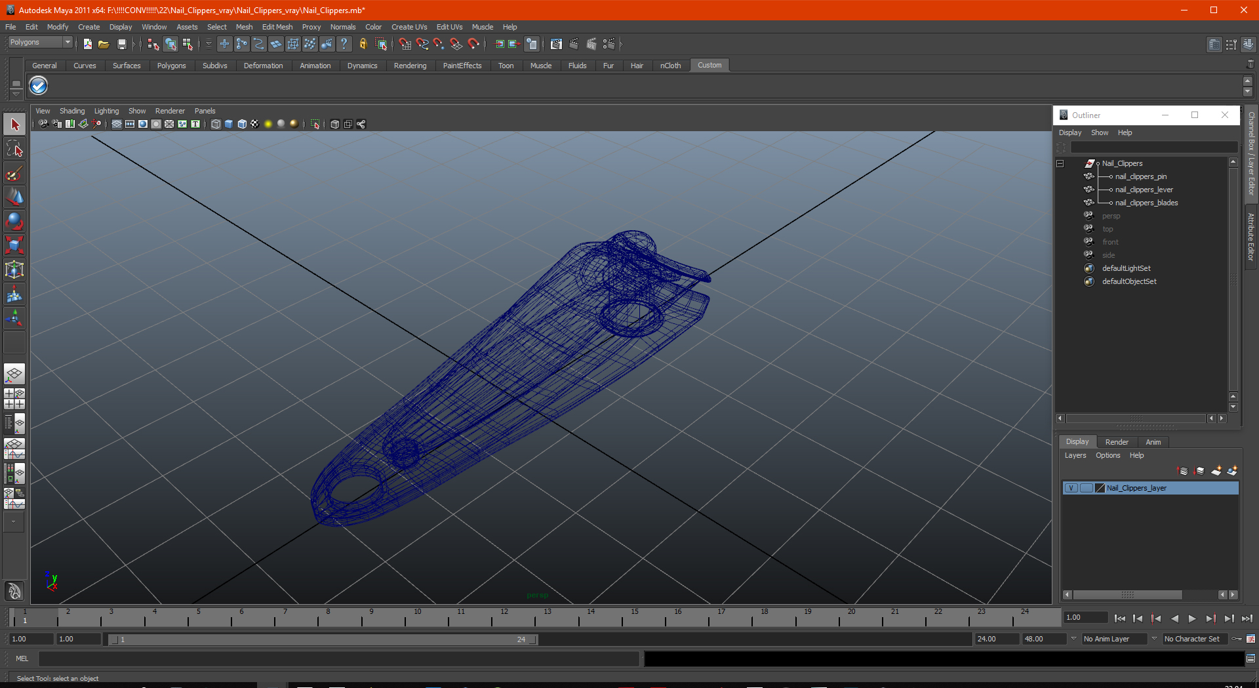
Task: Toggle display type box of Nail_Clippers_layer
Action: 1086,488
